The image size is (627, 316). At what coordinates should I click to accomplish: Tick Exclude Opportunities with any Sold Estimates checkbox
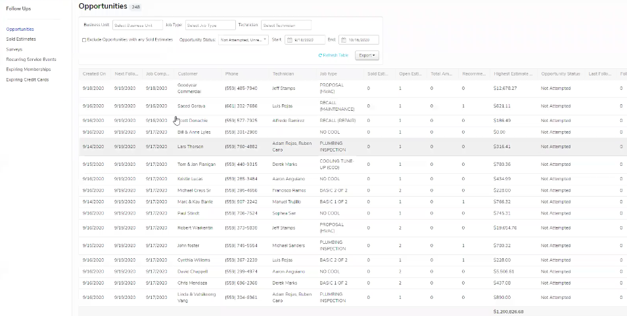[x=84, y=40]
